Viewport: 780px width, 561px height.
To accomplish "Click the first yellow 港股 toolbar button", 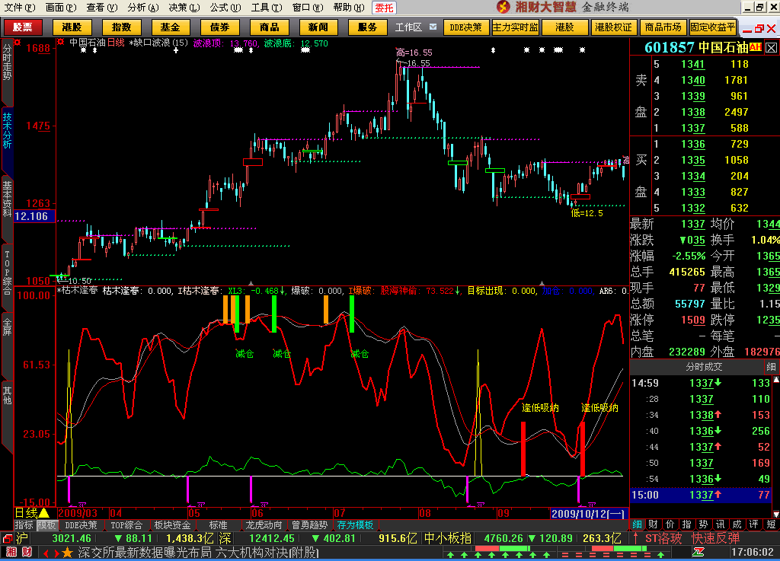I will pyautogui.click(x=72, y=27).
